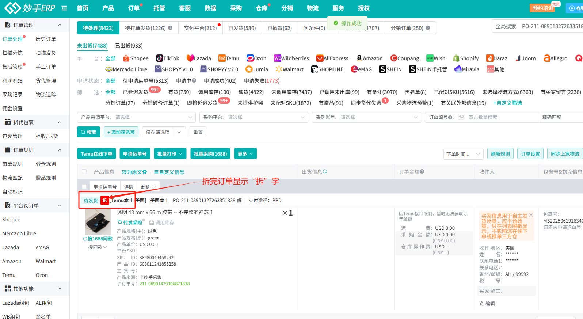Filter by Shopify platform icon
583x319 pixels.
[x=456, y=58]
